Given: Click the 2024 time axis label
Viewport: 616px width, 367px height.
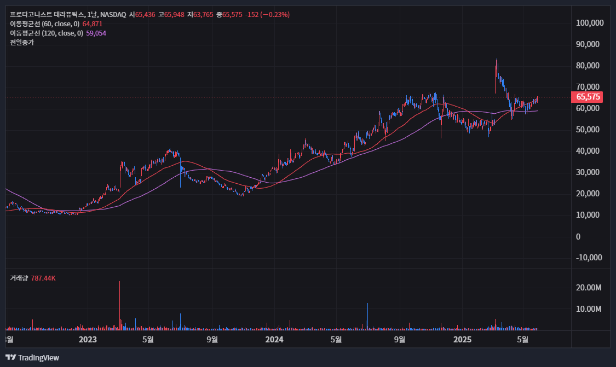Looking at the screenshot, I should click(x=274, y=340).
